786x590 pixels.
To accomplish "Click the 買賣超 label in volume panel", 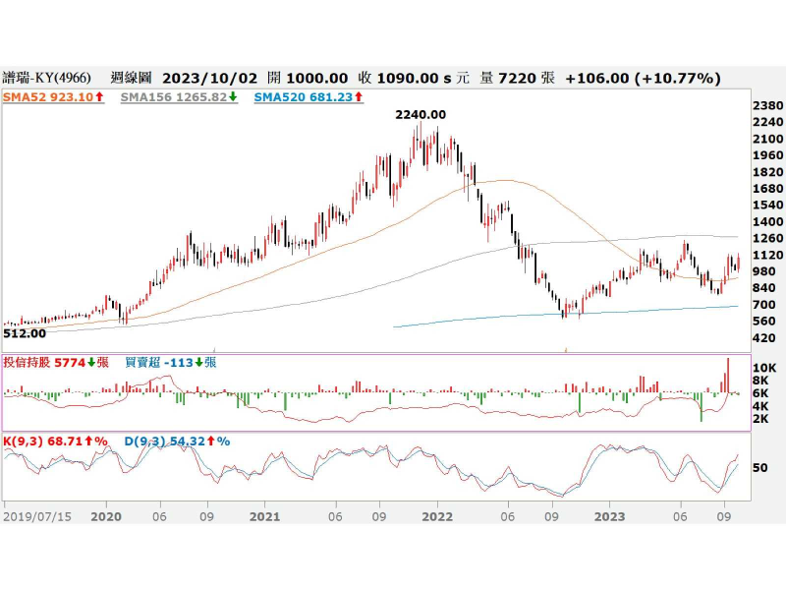I will coord(141,362).
